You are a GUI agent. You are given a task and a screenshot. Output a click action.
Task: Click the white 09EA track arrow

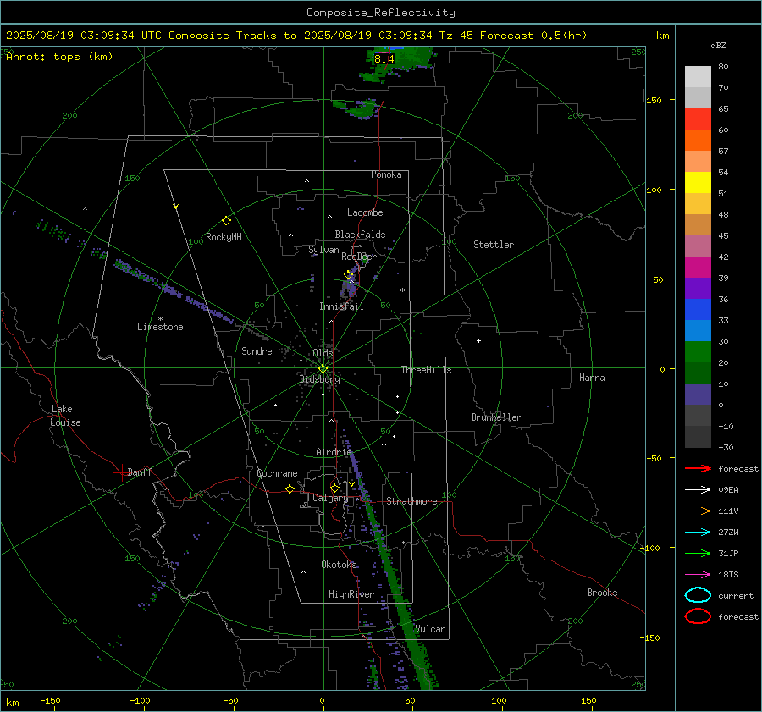[698, 490]
